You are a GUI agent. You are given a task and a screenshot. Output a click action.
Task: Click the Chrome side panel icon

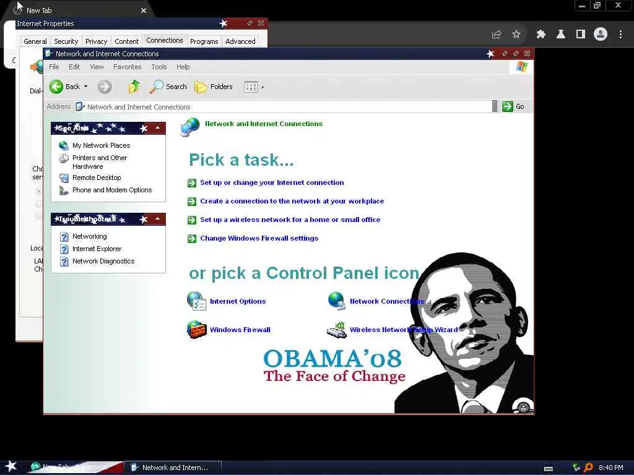(581, 35)
